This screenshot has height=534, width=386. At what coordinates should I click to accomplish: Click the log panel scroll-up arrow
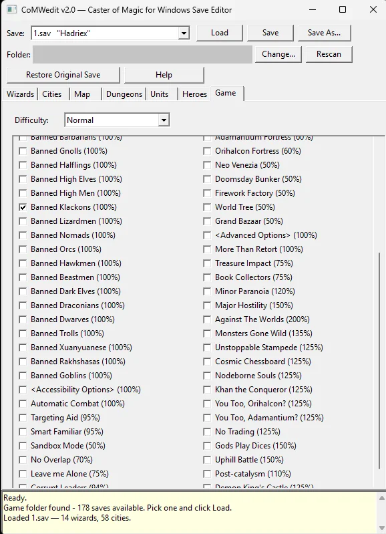[381, 498]
